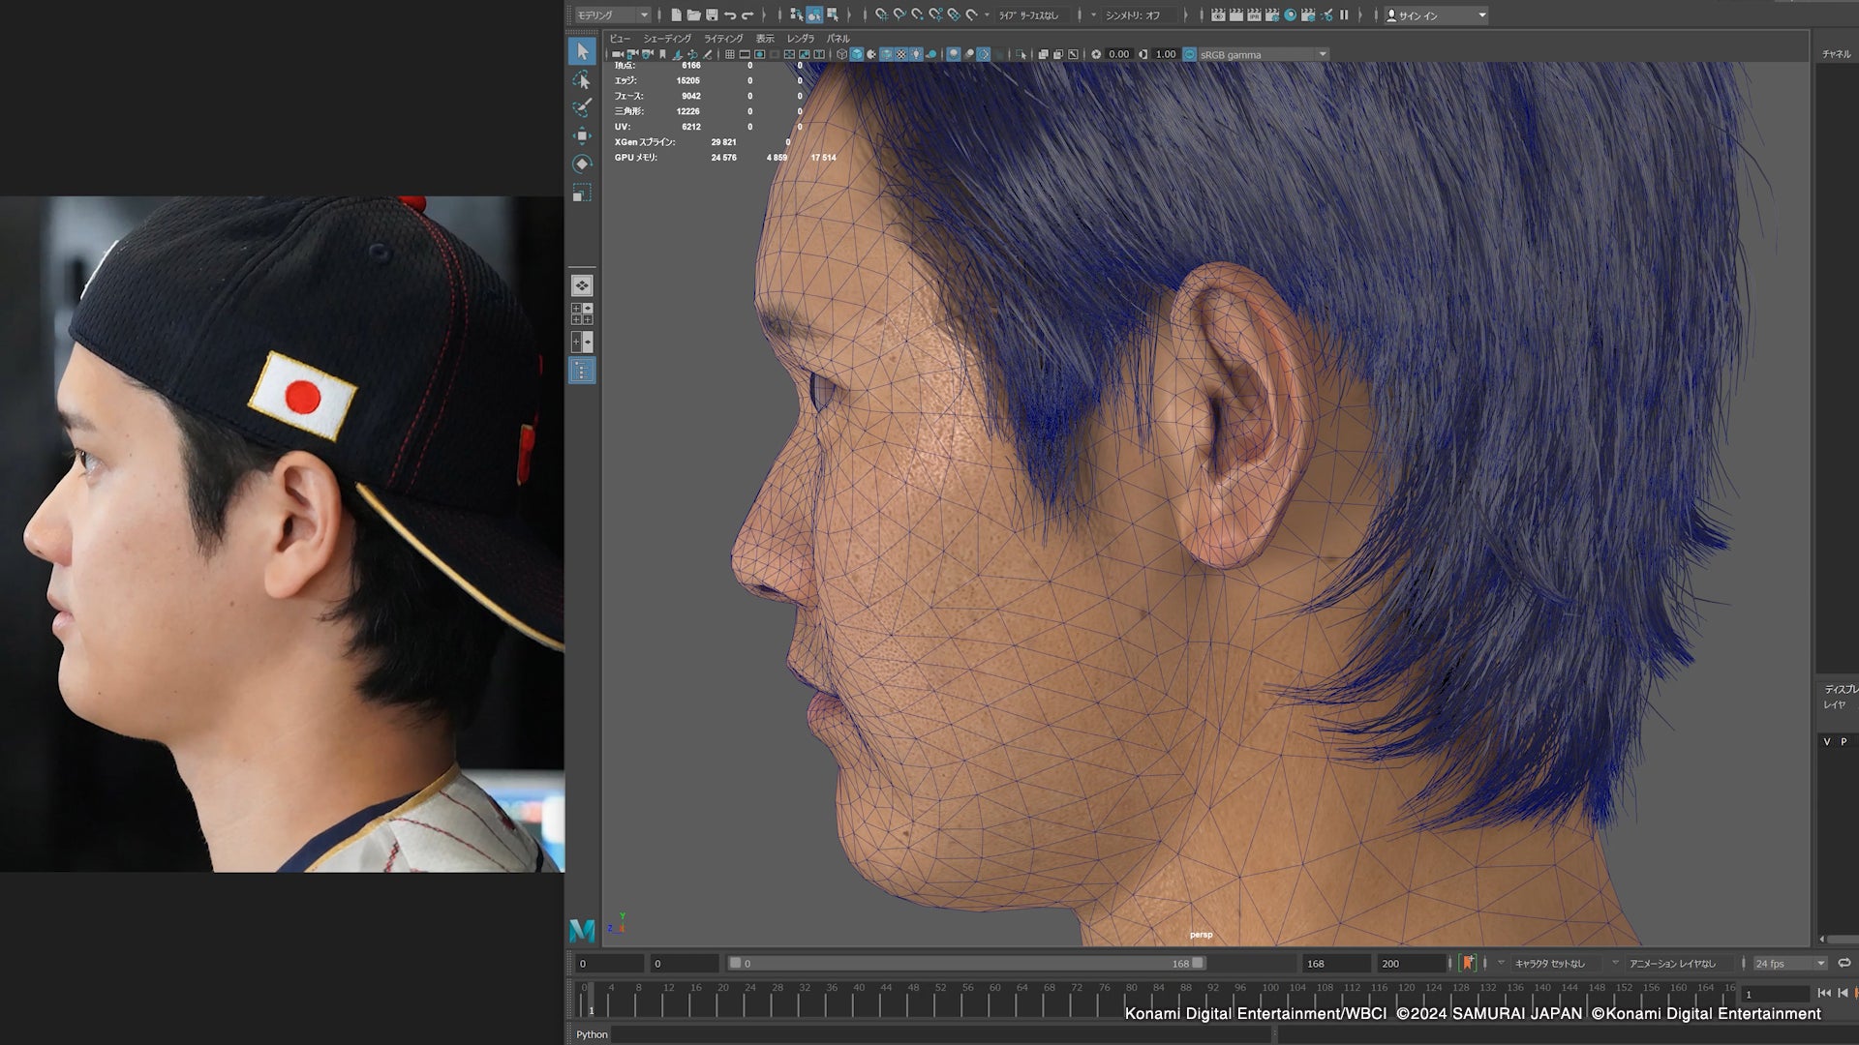Activate the Lasso select tool
The image size is (1859, 1045).
582,79
